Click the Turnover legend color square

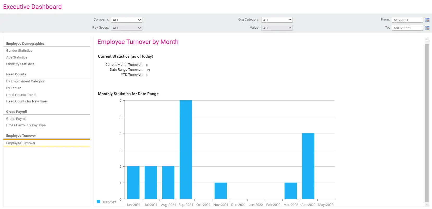(99, 201)
